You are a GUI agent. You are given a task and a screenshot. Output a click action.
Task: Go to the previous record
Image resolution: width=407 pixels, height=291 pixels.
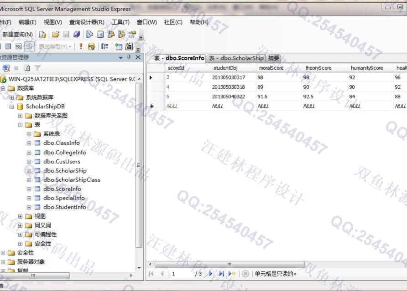pyautogui.click(x=162, y=274)
